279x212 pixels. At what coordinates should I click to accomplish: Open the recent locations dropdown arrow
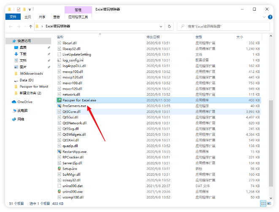[24, 26]
